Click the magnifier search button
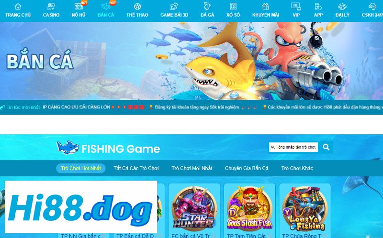 [x=326, y=147]
